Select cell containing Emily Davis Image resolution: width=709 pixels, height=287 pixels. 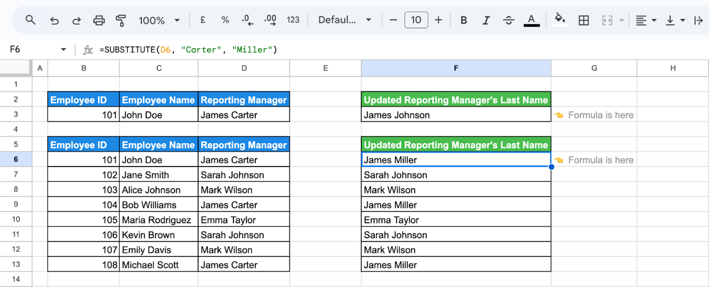click(x=159, y=250)
